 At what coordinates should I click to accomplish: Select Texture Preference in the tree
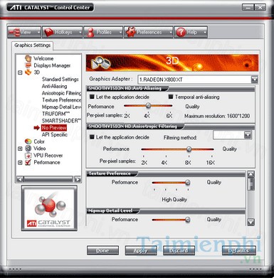click(61, 100)
